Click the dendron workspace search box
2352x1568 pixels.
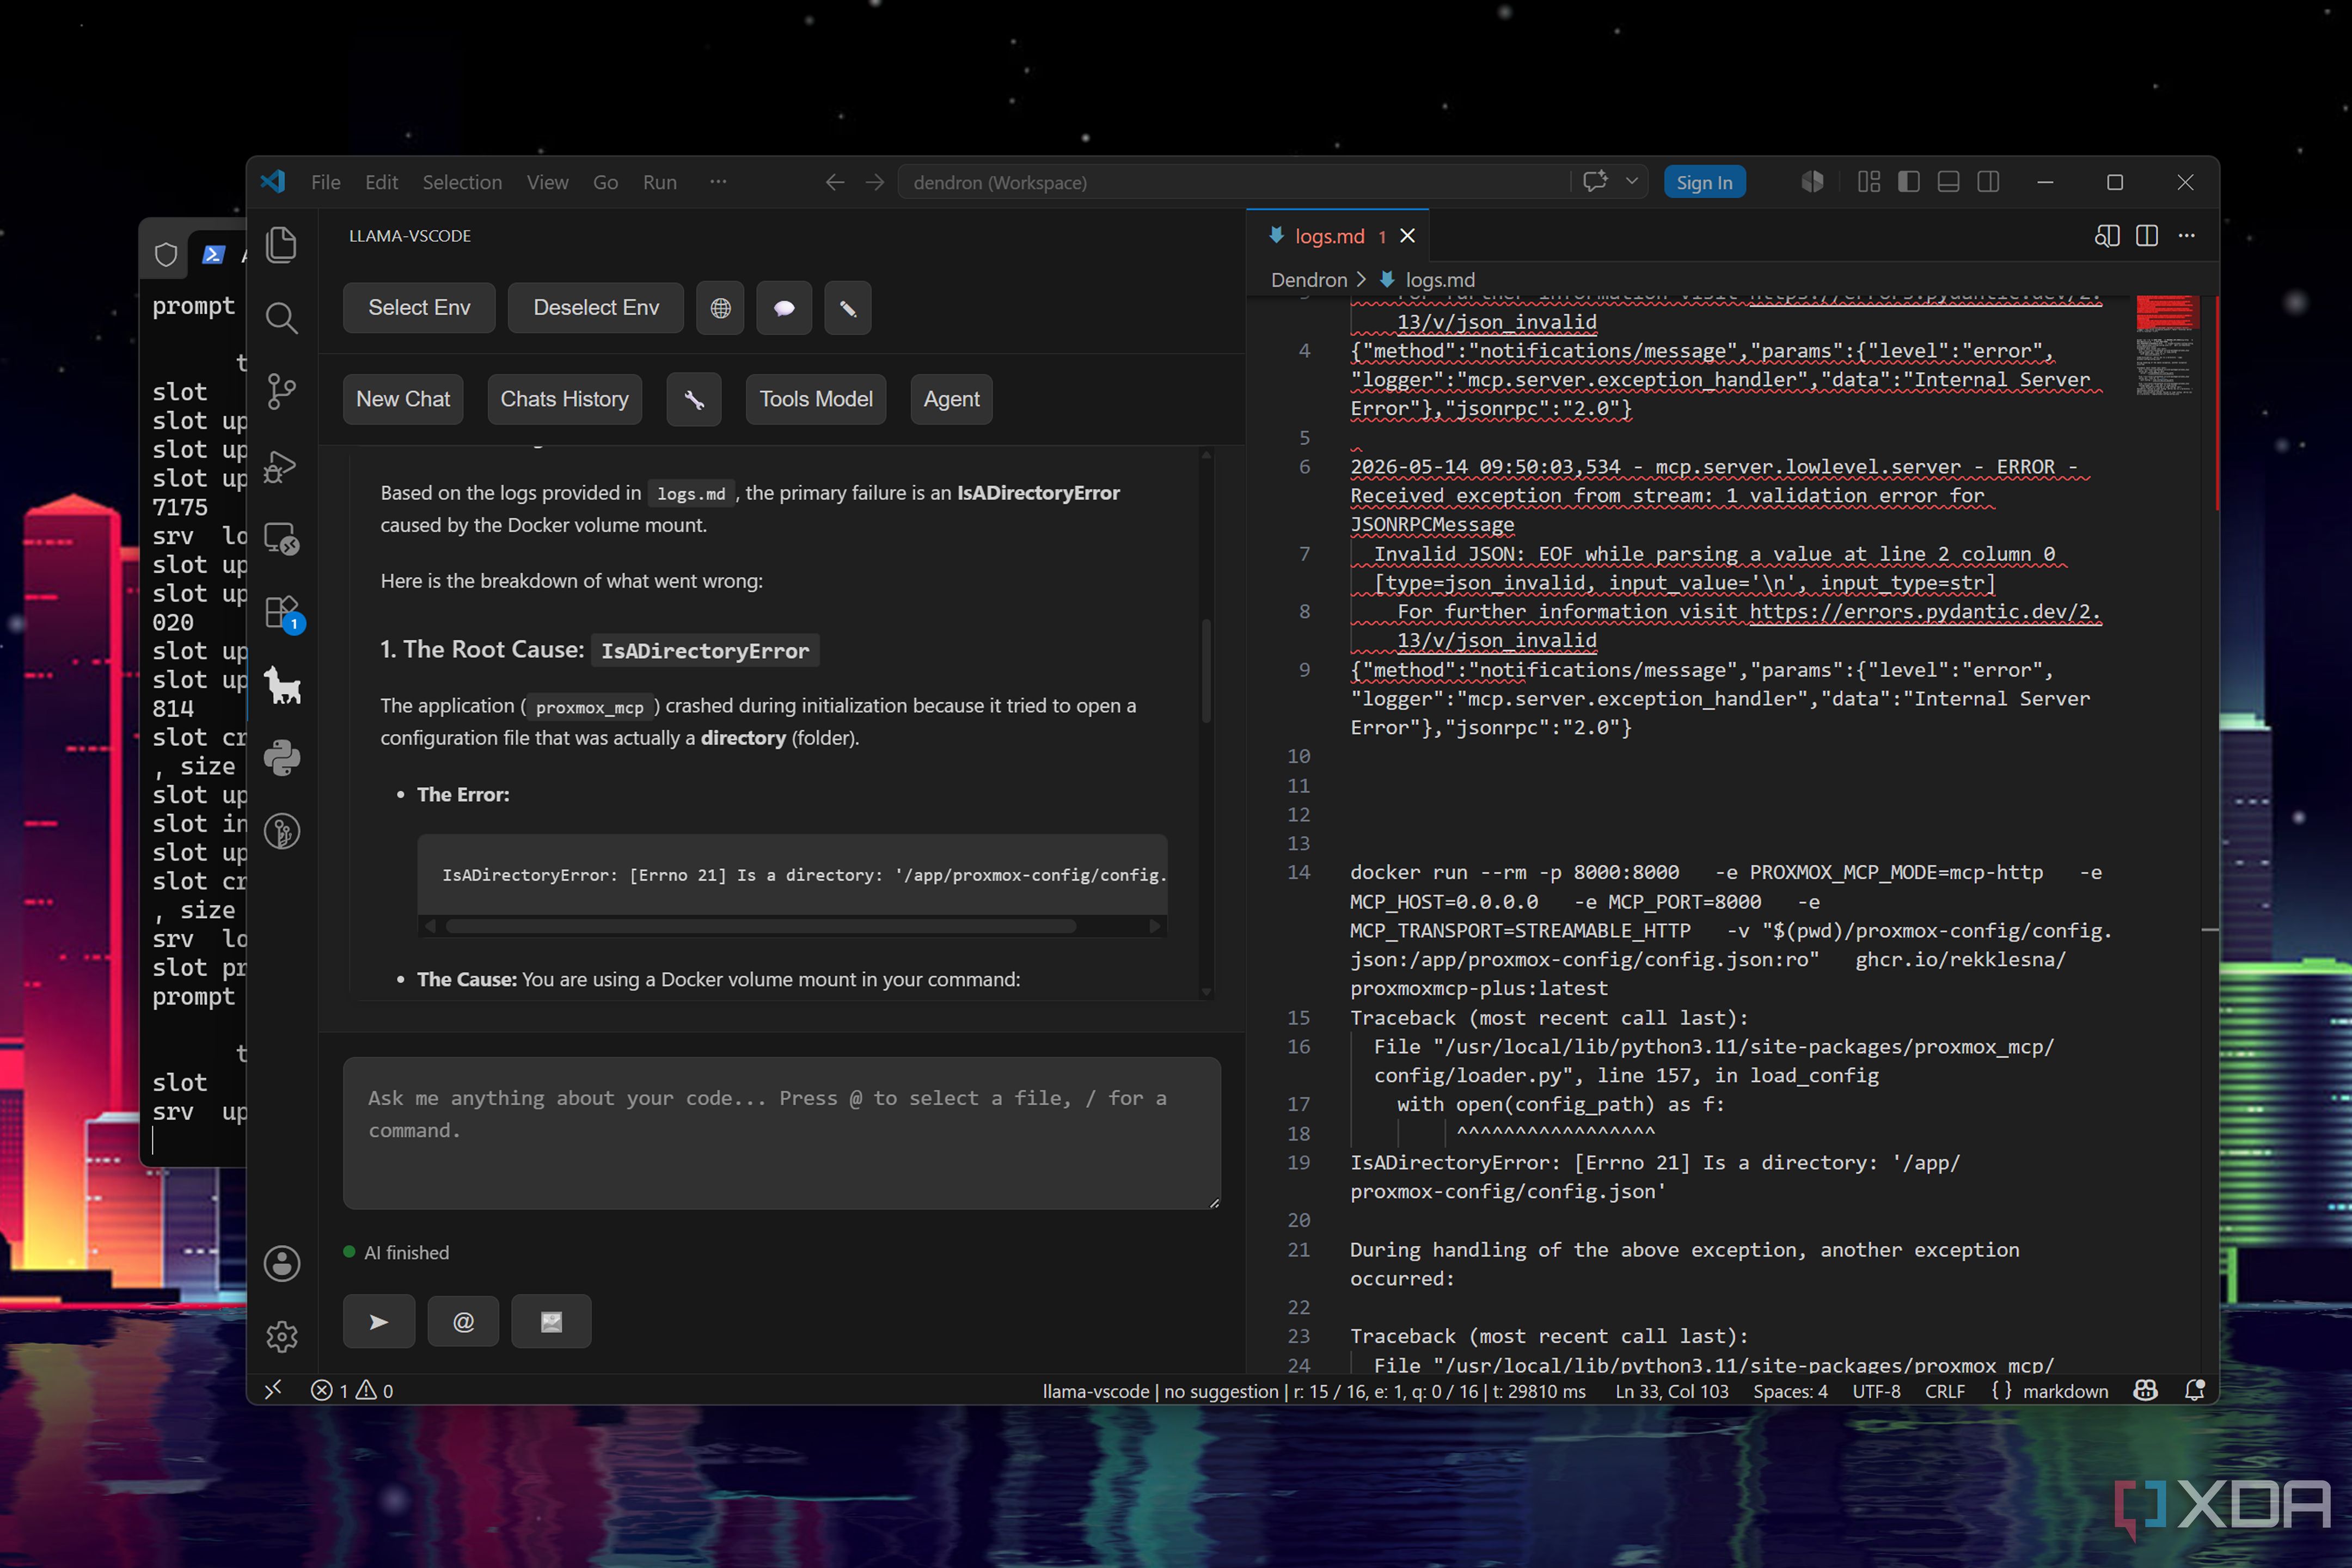[x=1234, y=182]
